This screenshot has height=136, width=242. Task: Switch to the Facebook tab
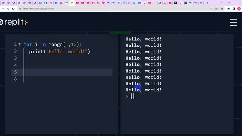pyautogui.click(x=45, y=3)
